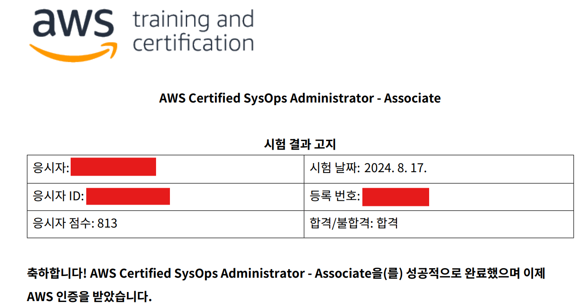Click the '등록 번호:' label
Screen dimensions: 583x308
click(335, 196)
